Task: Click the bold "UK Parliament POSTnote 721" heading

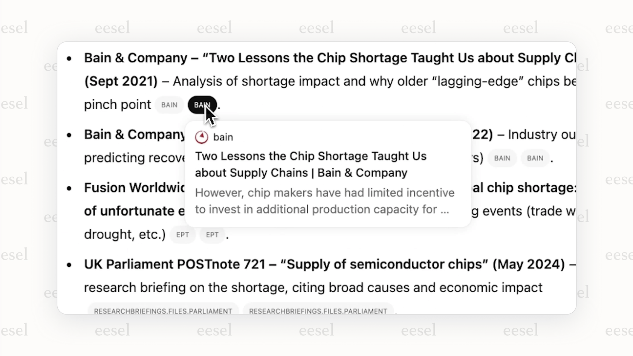Action: 174,264
